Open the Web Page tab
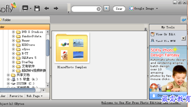Viewport: 193px width, 107px height. click(33, 96)
